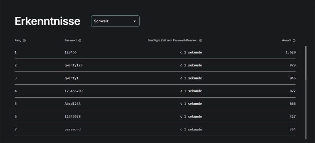The image size is (315, 143).
Task: Click the 123456789 password cell
Action: point(73,91)
